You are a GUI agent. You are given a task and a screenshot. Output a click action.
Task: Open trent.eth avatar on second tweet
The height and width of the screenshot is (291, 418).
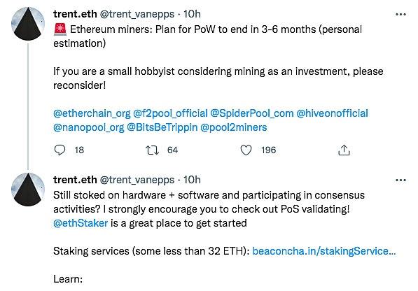pos(28,190)
